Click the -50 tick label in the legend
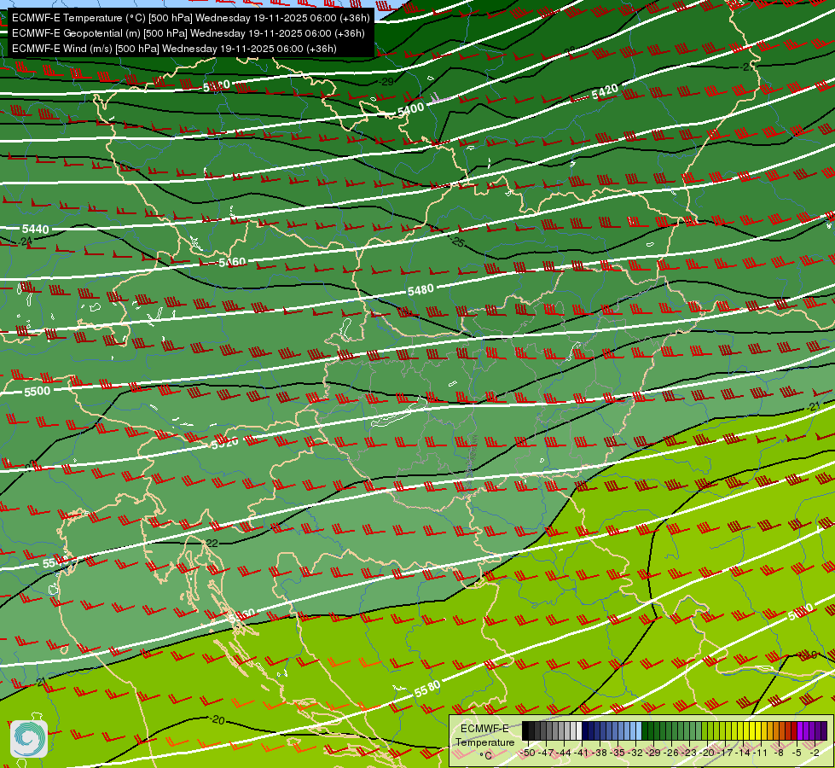The width and height of the screenshot is (835, 768). pyautogui.click(x=528, y=753)
